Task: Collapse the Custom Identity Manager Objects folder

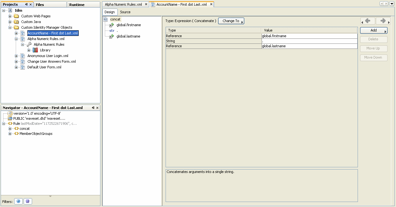Action: pos(10,27)
